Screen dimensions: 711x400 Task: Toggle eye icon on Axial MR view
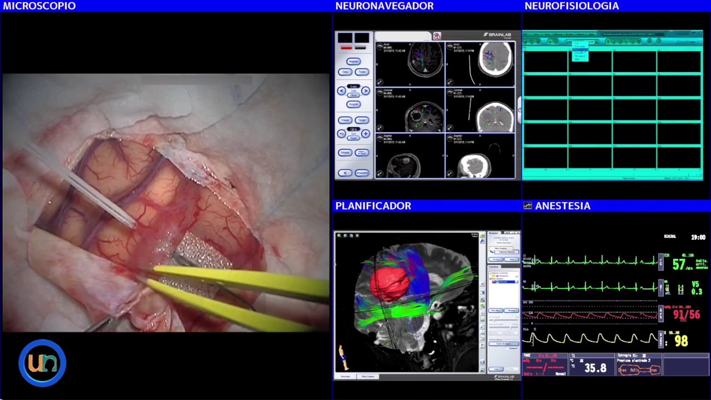pyautogui.click(x=380, y=47)
